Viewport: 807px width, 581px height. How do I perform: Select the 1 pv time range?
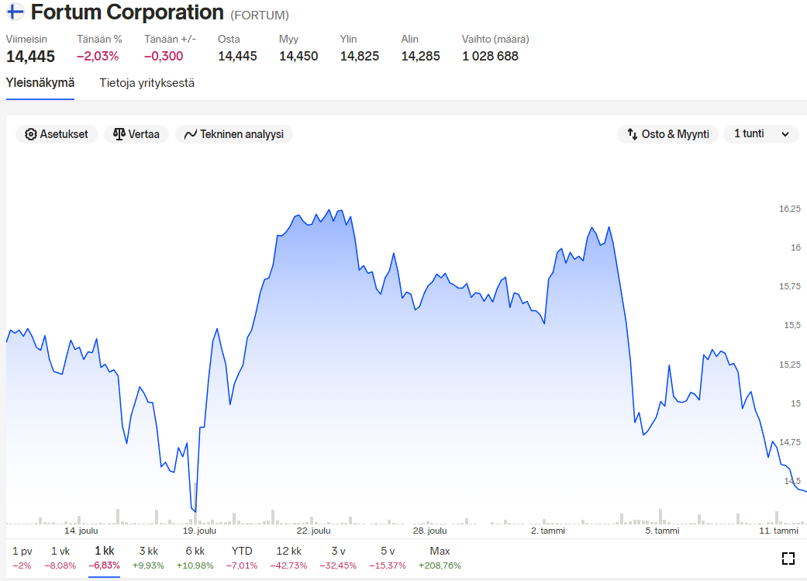(22, 557)
